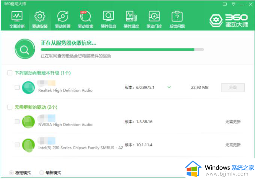Image resolution: width=256 pixels, height=179 pixels.
Task: Select the 最新模式 radio button
Action: coord(41,173)
